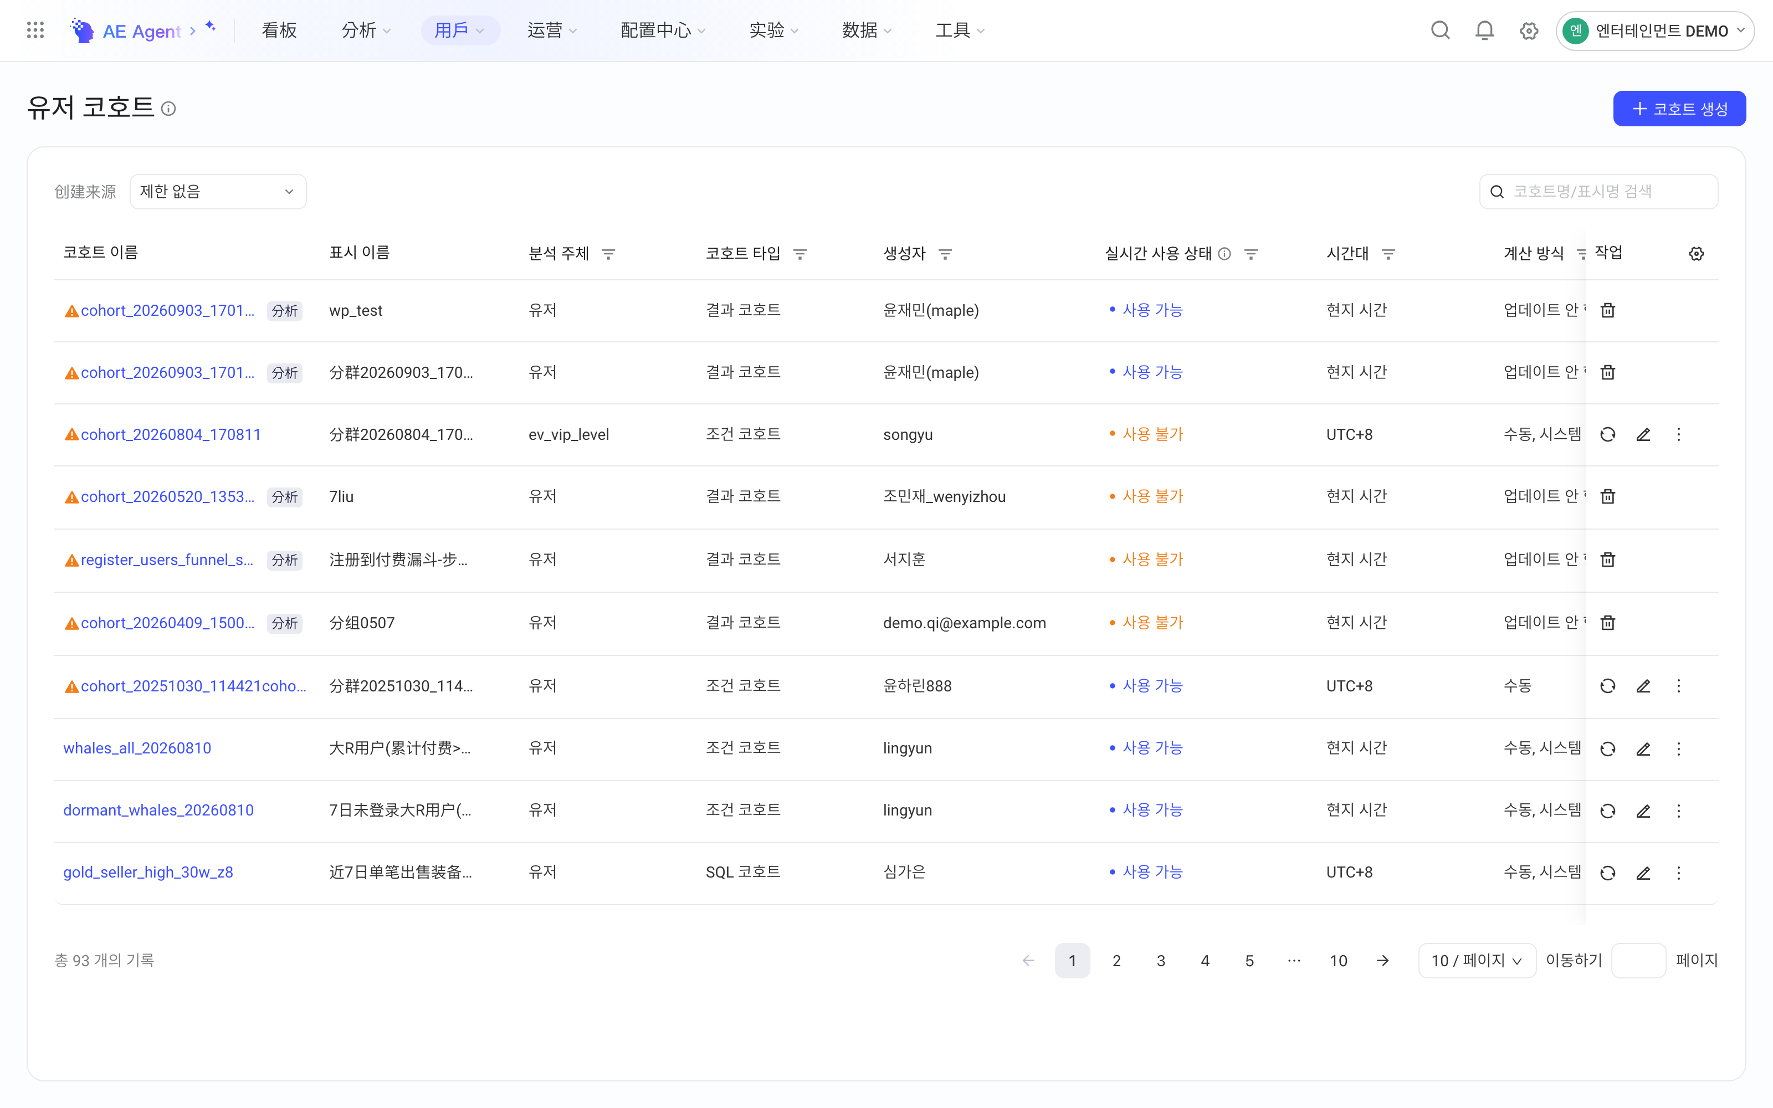The height and width of the screenshot is (1108, 1773).
Task: Open the 엔터테인먼트 DEMO project dropdown
Action: 1654,31
